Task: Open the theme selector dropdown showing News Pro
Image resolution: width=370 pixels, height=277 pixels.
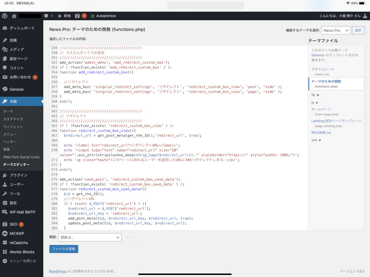Action: 336,31
